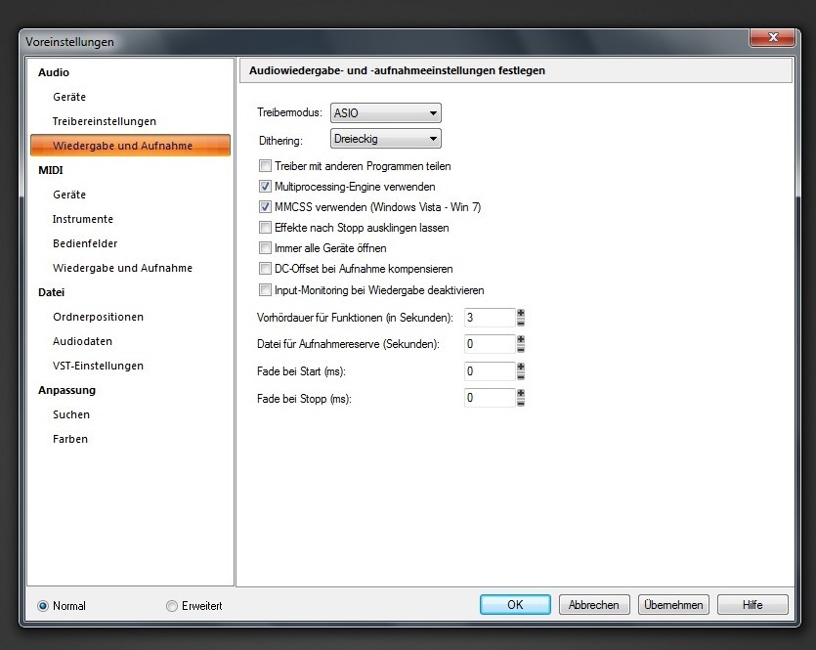This screenshot has width=816, height=650.
Task: Open Ordnerpositionen settings
Action: 98,317
